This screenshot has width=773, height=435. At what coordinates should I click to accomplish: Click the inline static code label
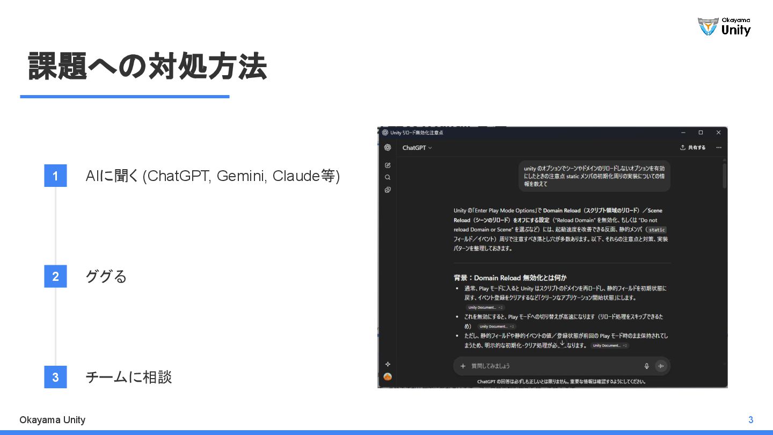pos(657,230)
